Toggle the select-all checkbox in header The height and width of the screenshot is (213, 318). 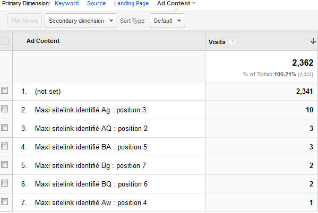tap(5, 41)
